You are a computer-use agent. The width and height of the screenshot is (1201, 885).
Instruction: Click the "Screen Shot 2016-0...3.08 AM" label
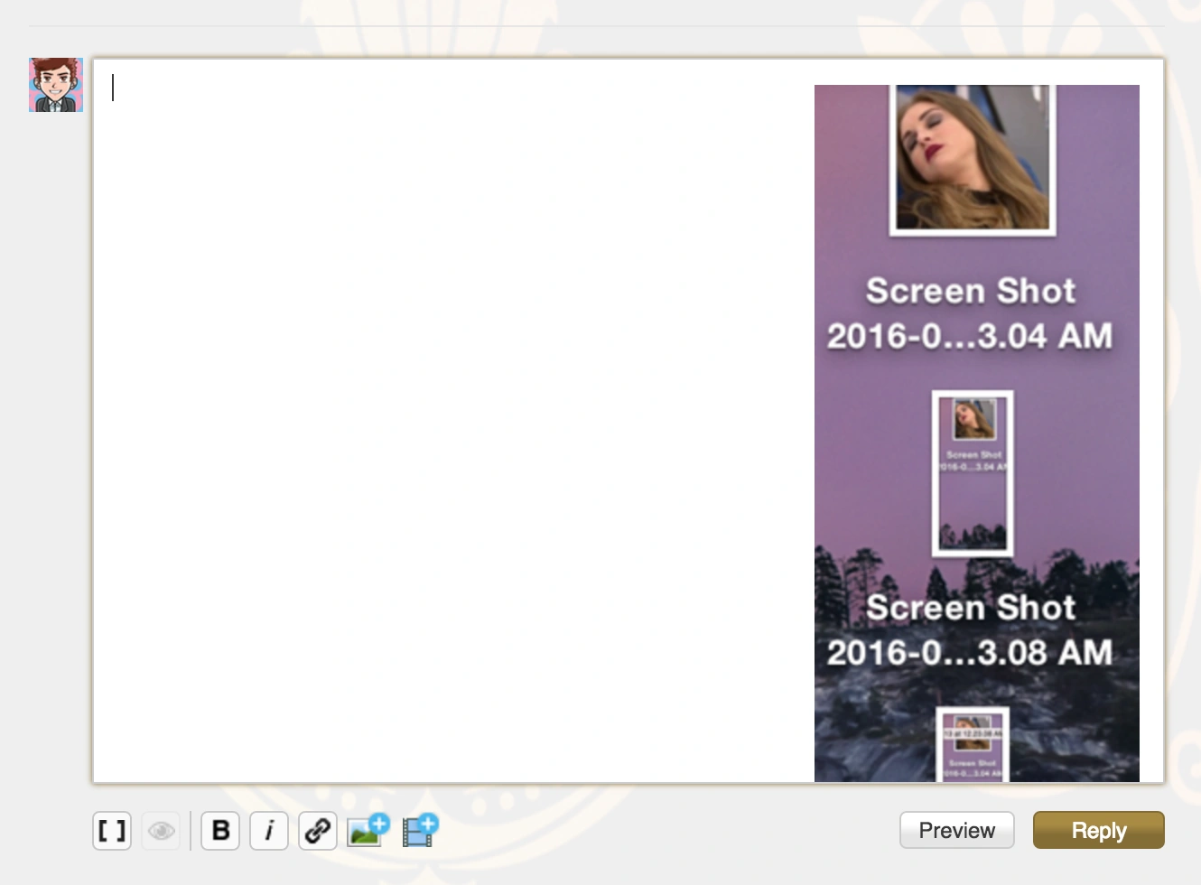tap(971, 629)
